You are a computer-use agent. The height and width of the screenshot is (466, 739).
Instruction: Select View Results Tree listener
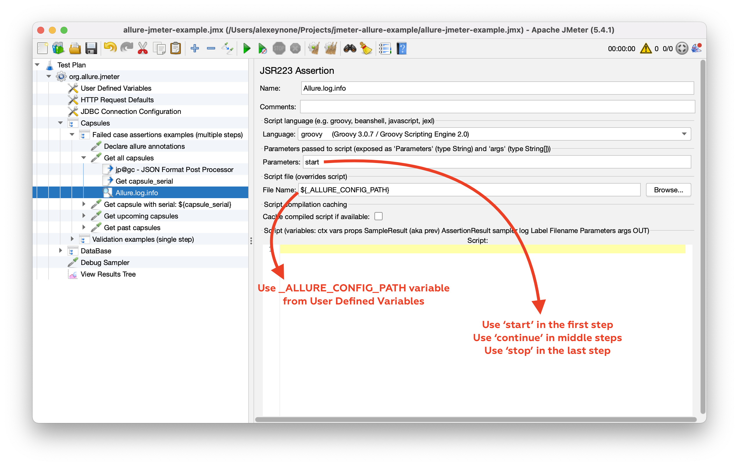coord(108,274)
